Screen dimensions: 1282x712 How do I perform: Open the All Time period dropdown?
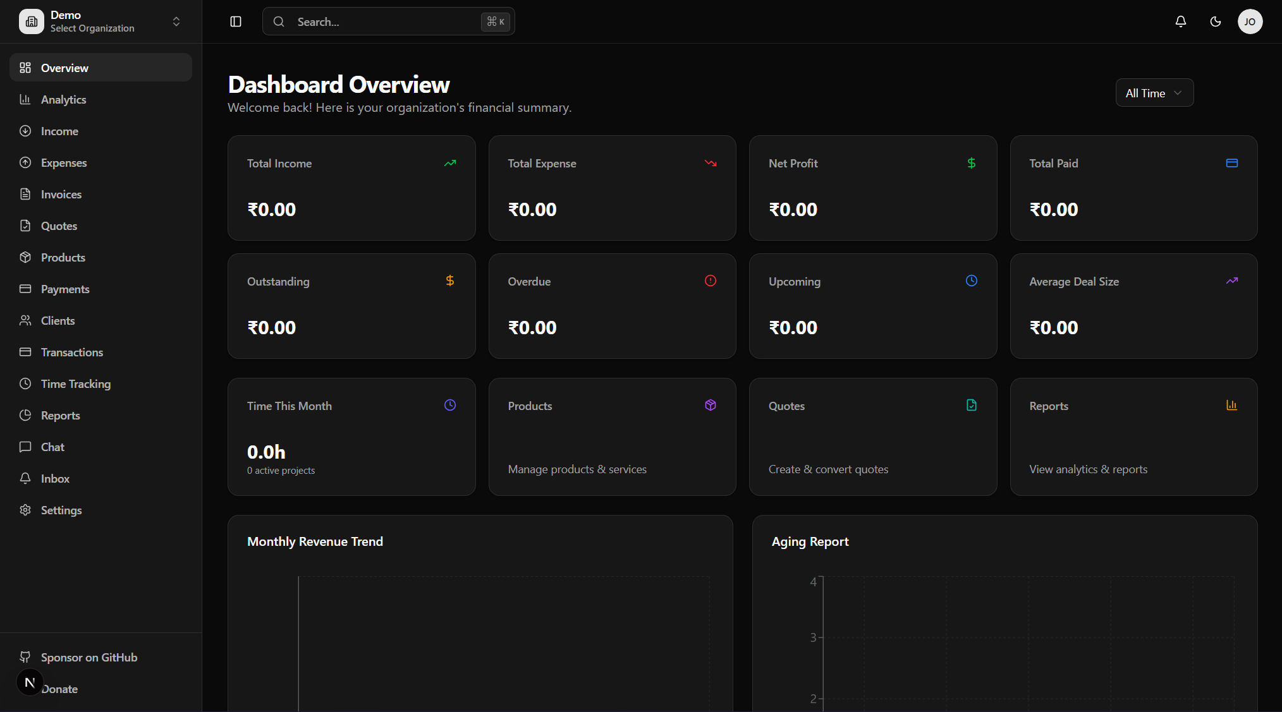(1154, 93)
